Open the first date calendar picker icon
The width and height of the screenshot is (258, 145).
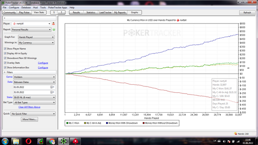coord(52,87)
